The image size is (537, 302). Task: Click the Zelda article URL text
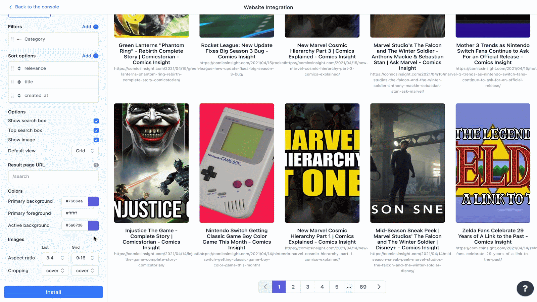[x=496, y=254]
